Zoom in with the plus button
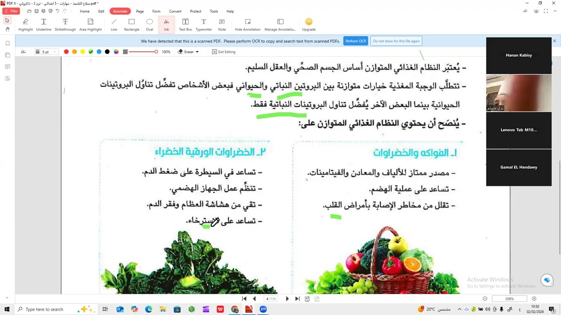The image size is (561, 315). click(534, 299)
